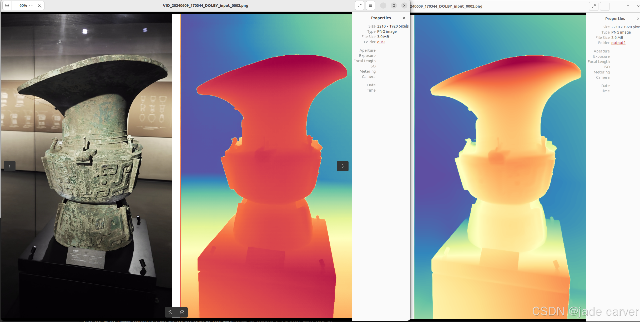Screen dimensions: 640x322
Task: Click the zoom out magnifier icon
Action: pos(7,6)
